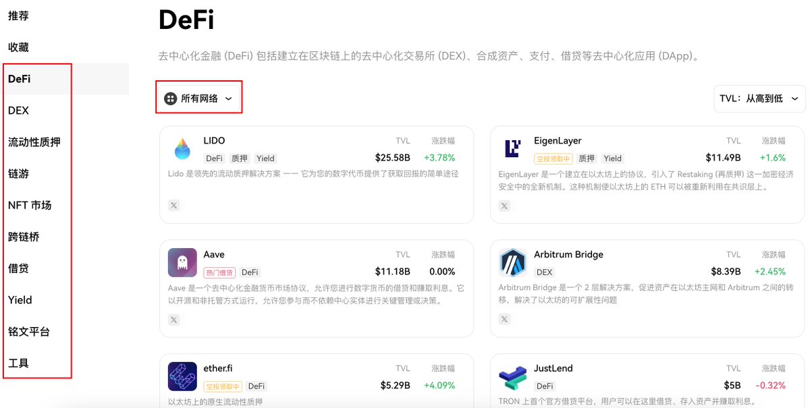Click the Arbitrum Bridge logo icon
Screen dimensions: 810x408
[x=513, y=263]
